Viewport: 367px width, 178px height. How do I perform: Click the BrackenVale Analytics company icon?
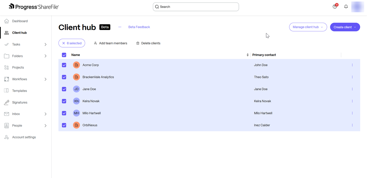[76, 77]
